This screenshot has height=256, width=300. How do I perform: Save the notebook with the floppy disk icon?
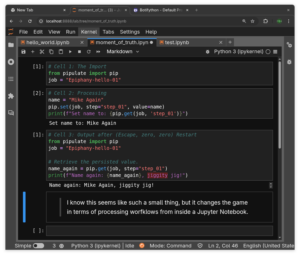(x=23, y=52)
